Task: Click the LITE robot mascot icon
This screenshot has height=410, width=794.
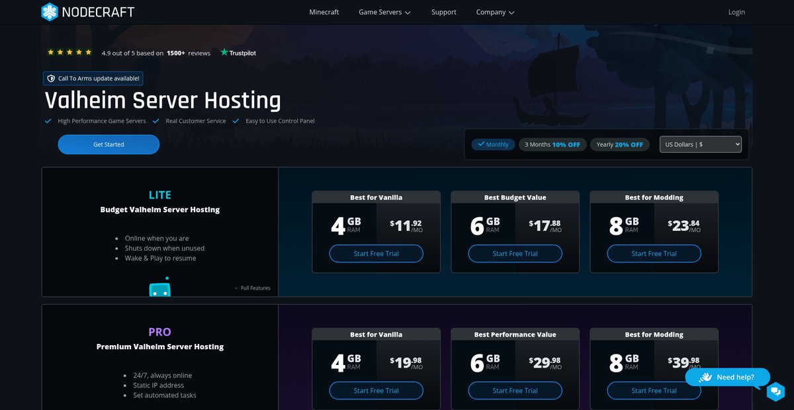Action: point(159,286)
